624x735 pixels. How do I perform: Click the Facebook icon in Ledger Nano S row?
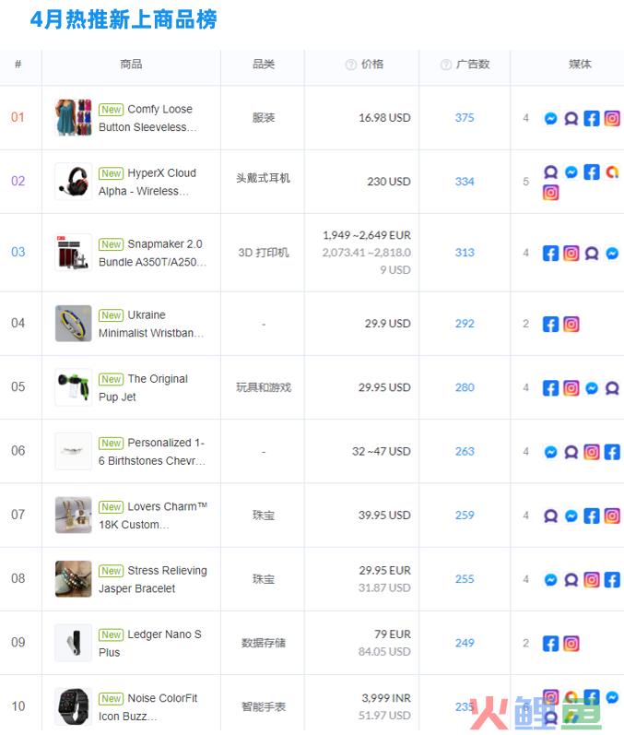point(551,644)
